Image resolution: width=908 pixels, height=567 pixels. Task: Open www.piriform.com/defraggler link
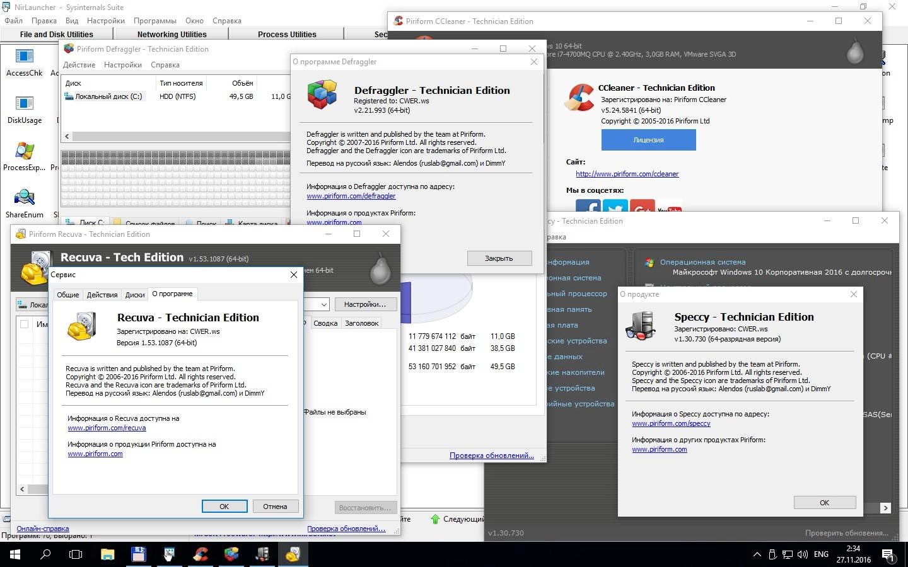(x=351, y=196)
